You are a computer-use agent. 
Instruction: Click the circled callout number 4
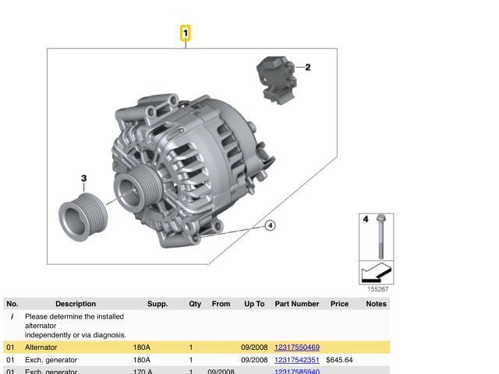coord(270,226)
